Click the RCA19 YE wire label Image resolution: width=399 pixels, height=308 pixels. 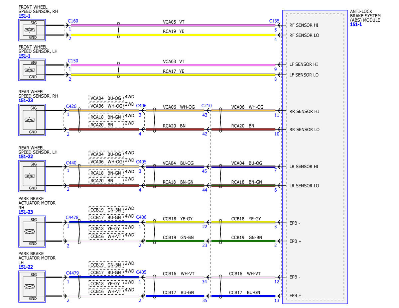click(x=174, y=31)
